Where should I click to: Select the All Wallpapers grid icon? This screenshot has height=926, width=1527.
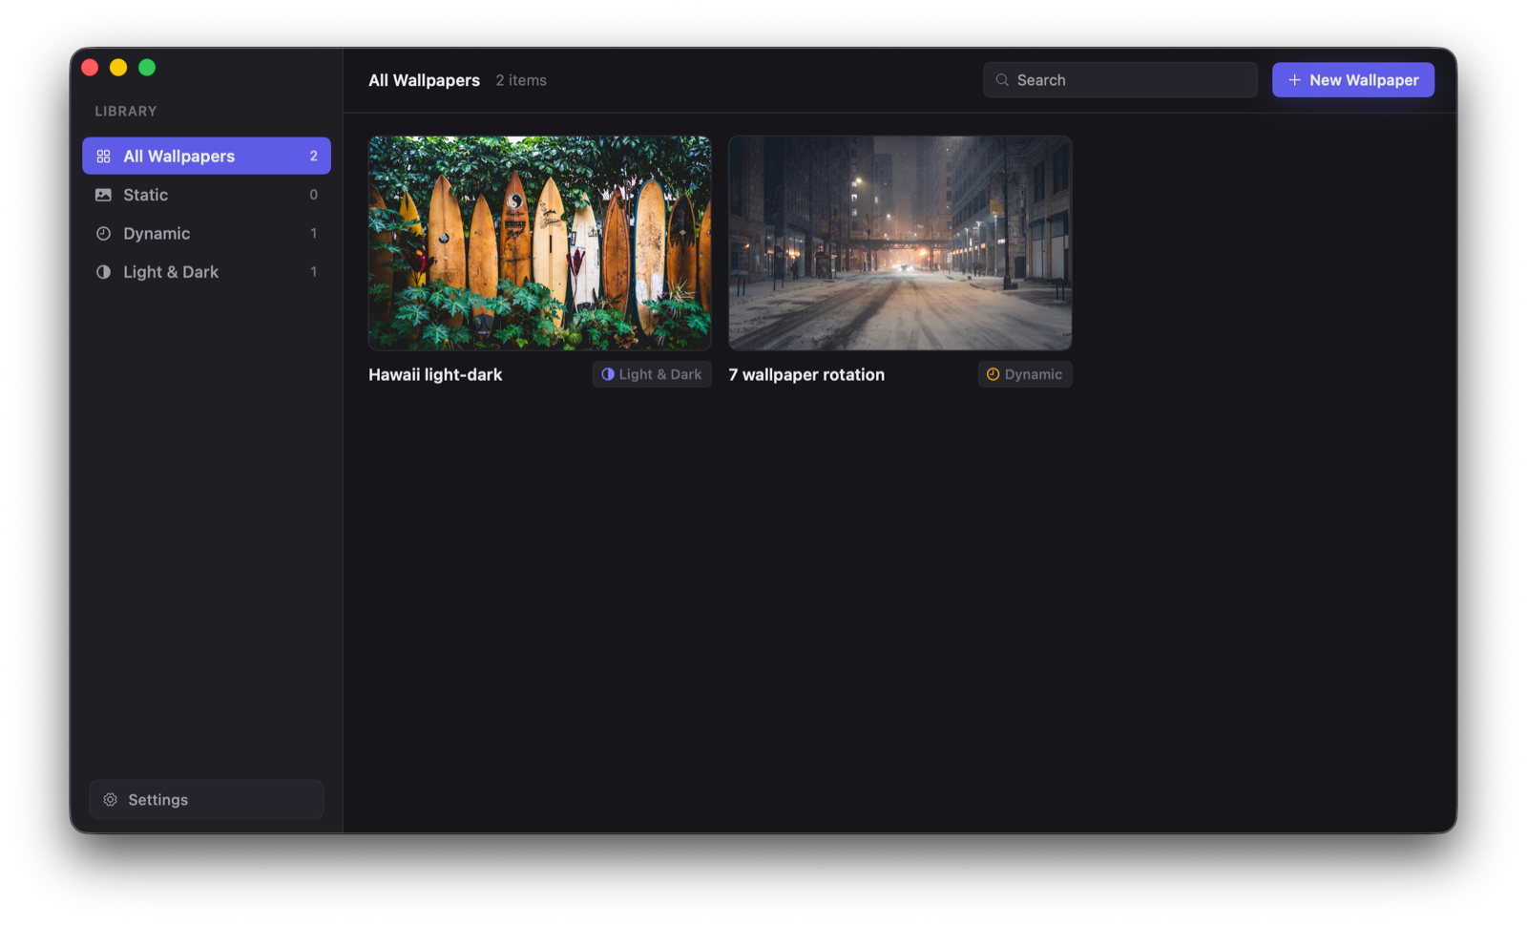tap(103, 156)
